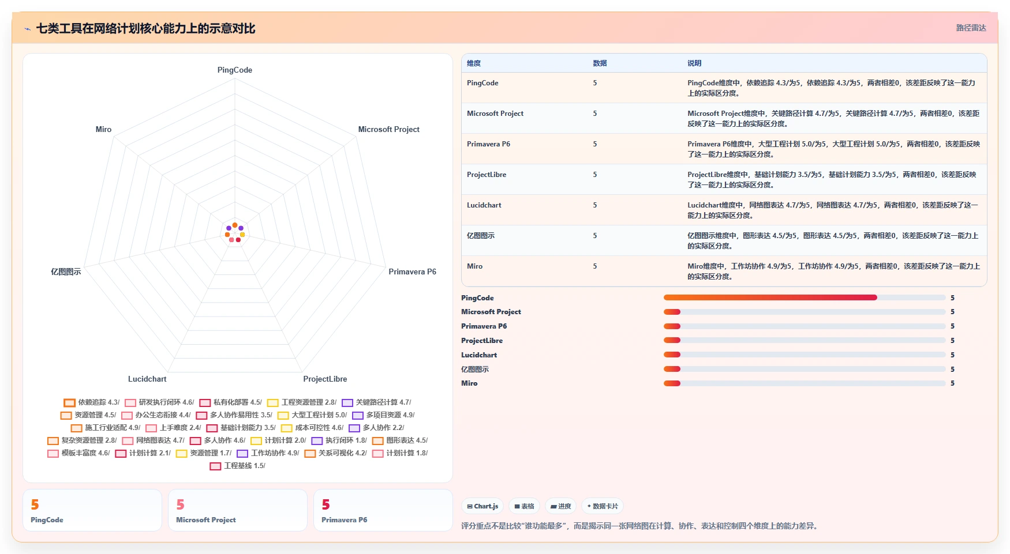Screen dimensions: 1010x554
Task: Click the 进度 chip
Action: (561, 506)
